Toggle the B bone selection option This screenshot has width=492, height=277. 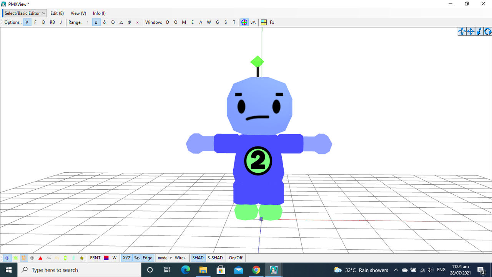[x=43, y=22]
